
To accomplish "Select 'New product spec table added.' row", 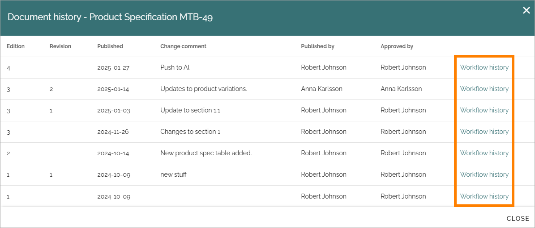I will click(268, 153).
